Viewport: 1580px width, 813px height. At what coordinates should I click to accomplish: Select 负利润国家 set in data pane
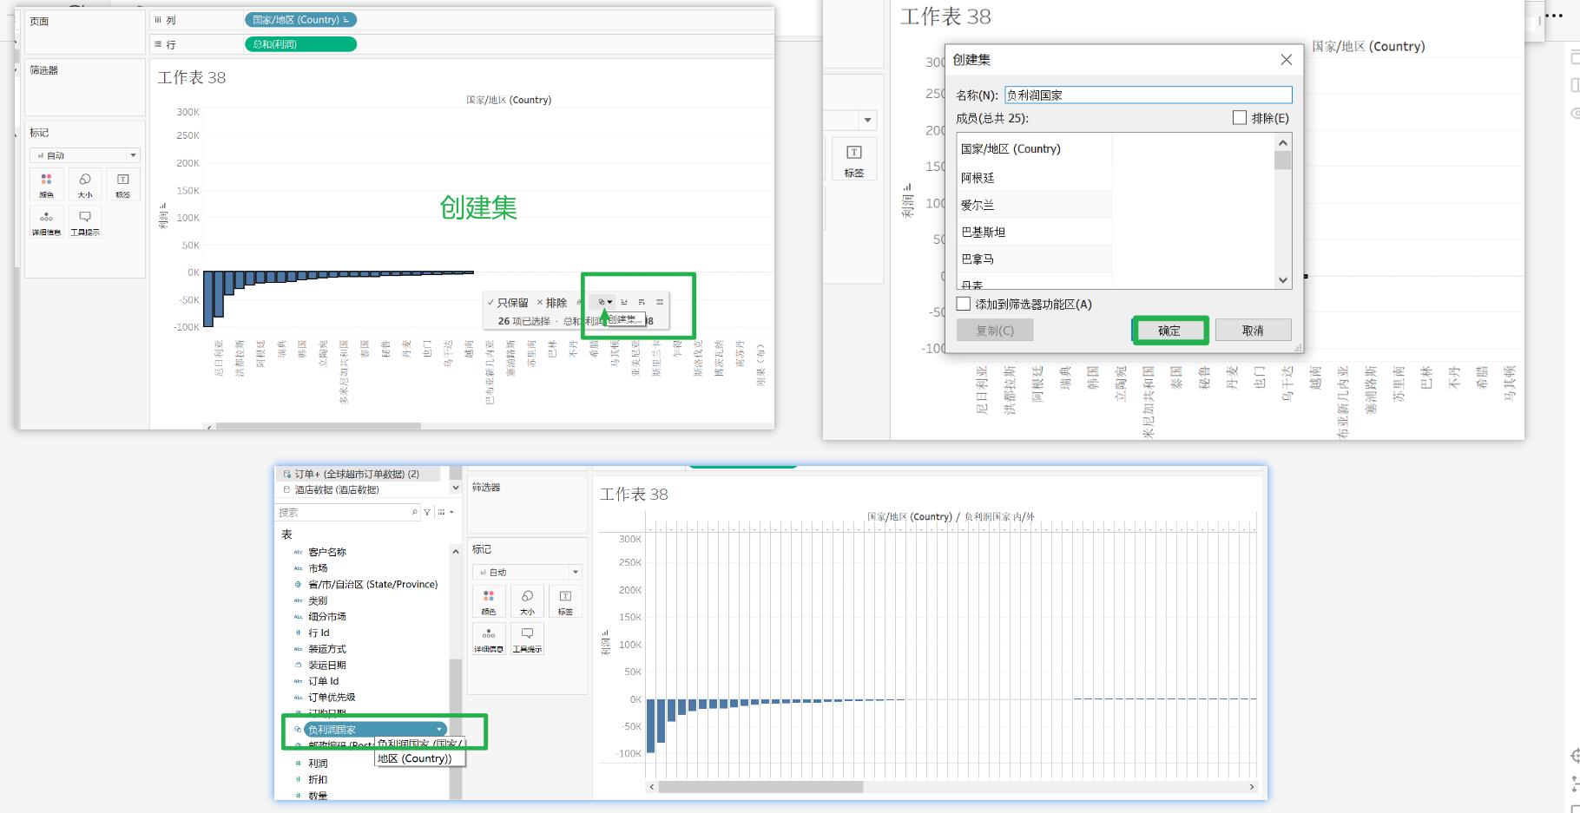(x=374, y=729)
